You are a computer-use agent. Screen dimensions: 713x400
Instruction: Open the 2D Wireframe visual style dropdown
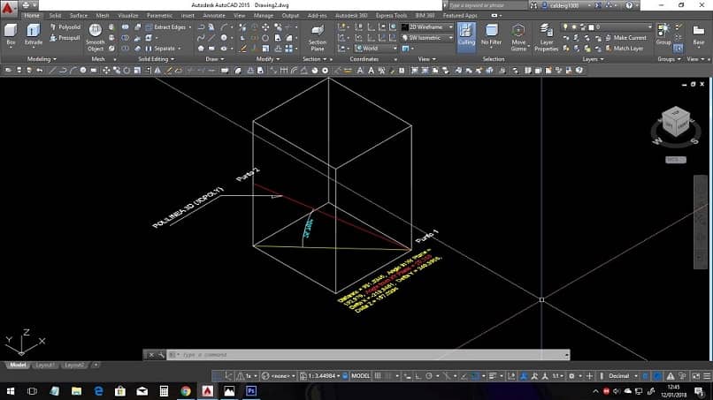(x=427, y=27)
